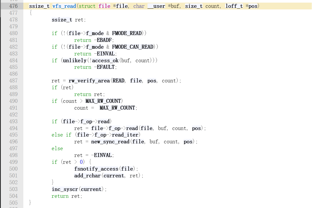Select line number 496 in the gutter

(13, 142)
